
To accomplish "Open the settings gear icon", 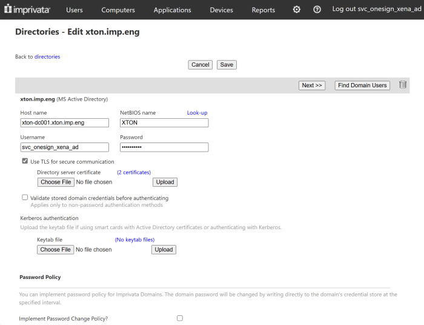I will click(x=297, y=10).
